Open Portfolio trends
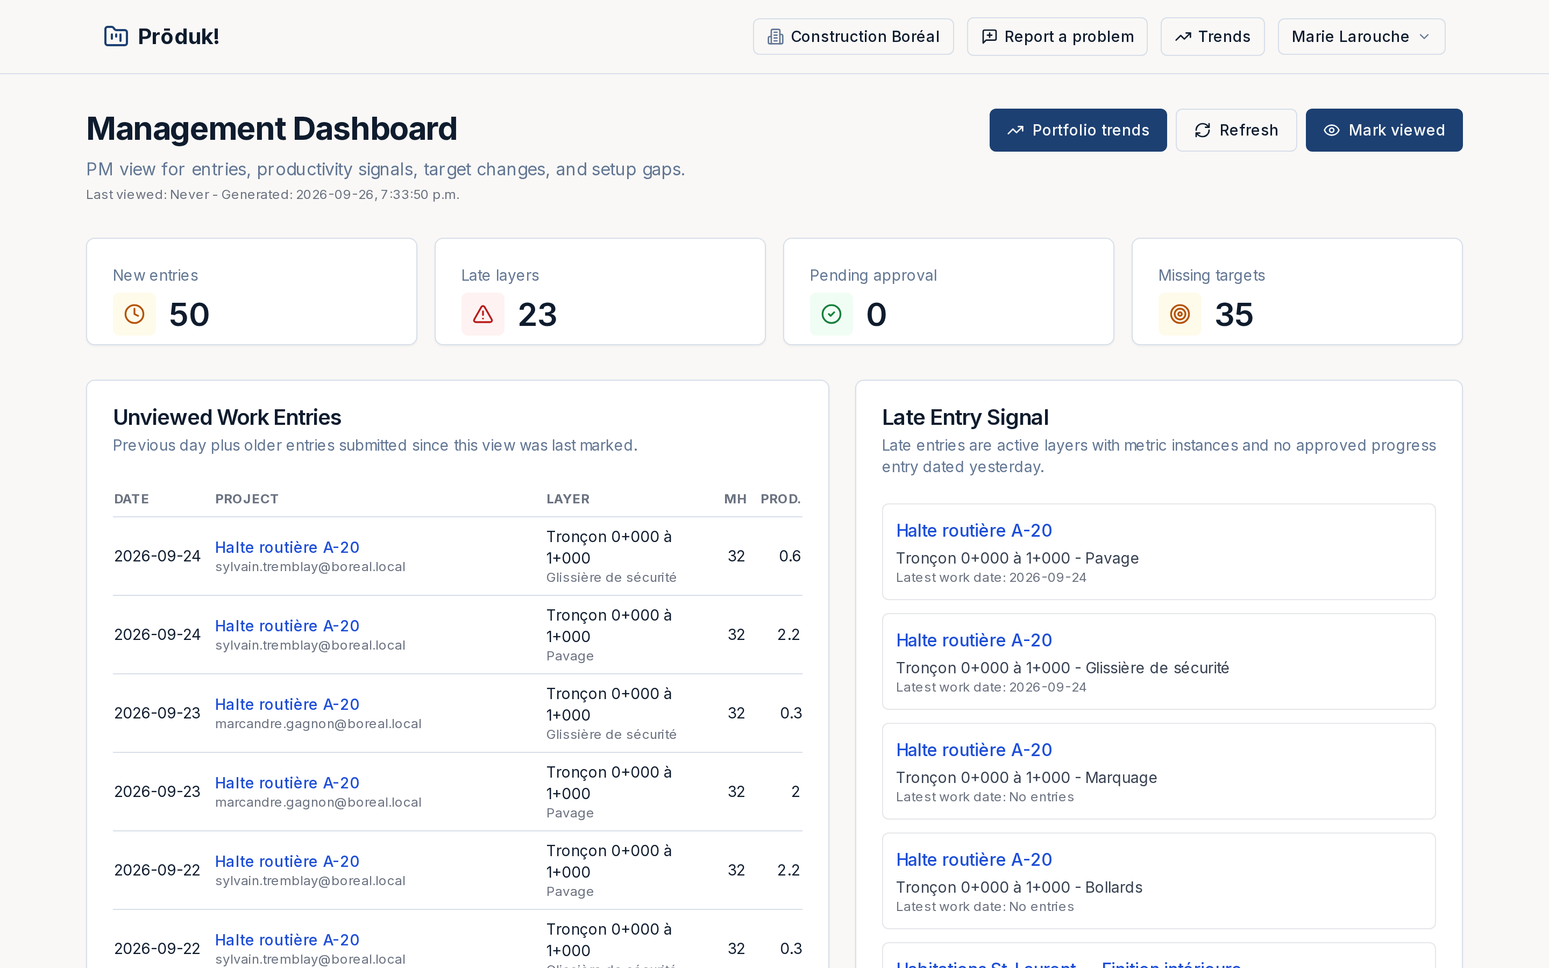Screen dimensions: 1549x968 1078,131
